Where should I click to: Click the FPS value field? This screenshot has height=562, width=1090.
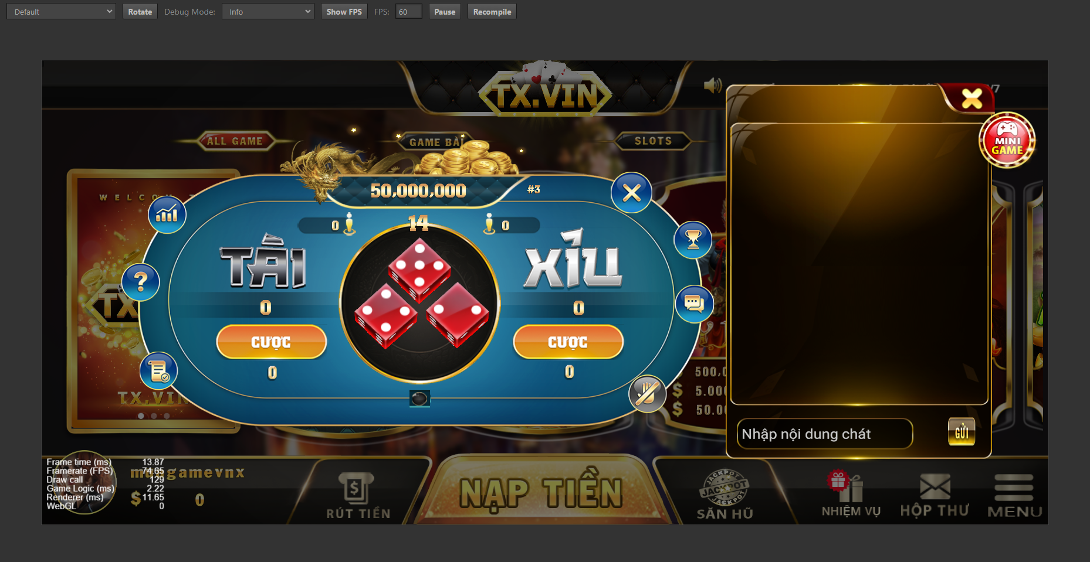pos(408,12)
